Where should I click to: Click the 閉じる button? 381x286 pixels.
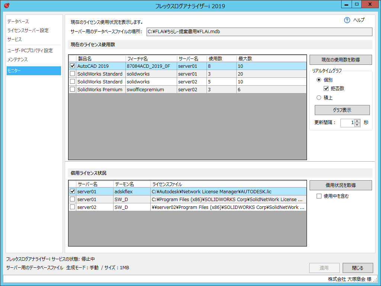(358, 268)
